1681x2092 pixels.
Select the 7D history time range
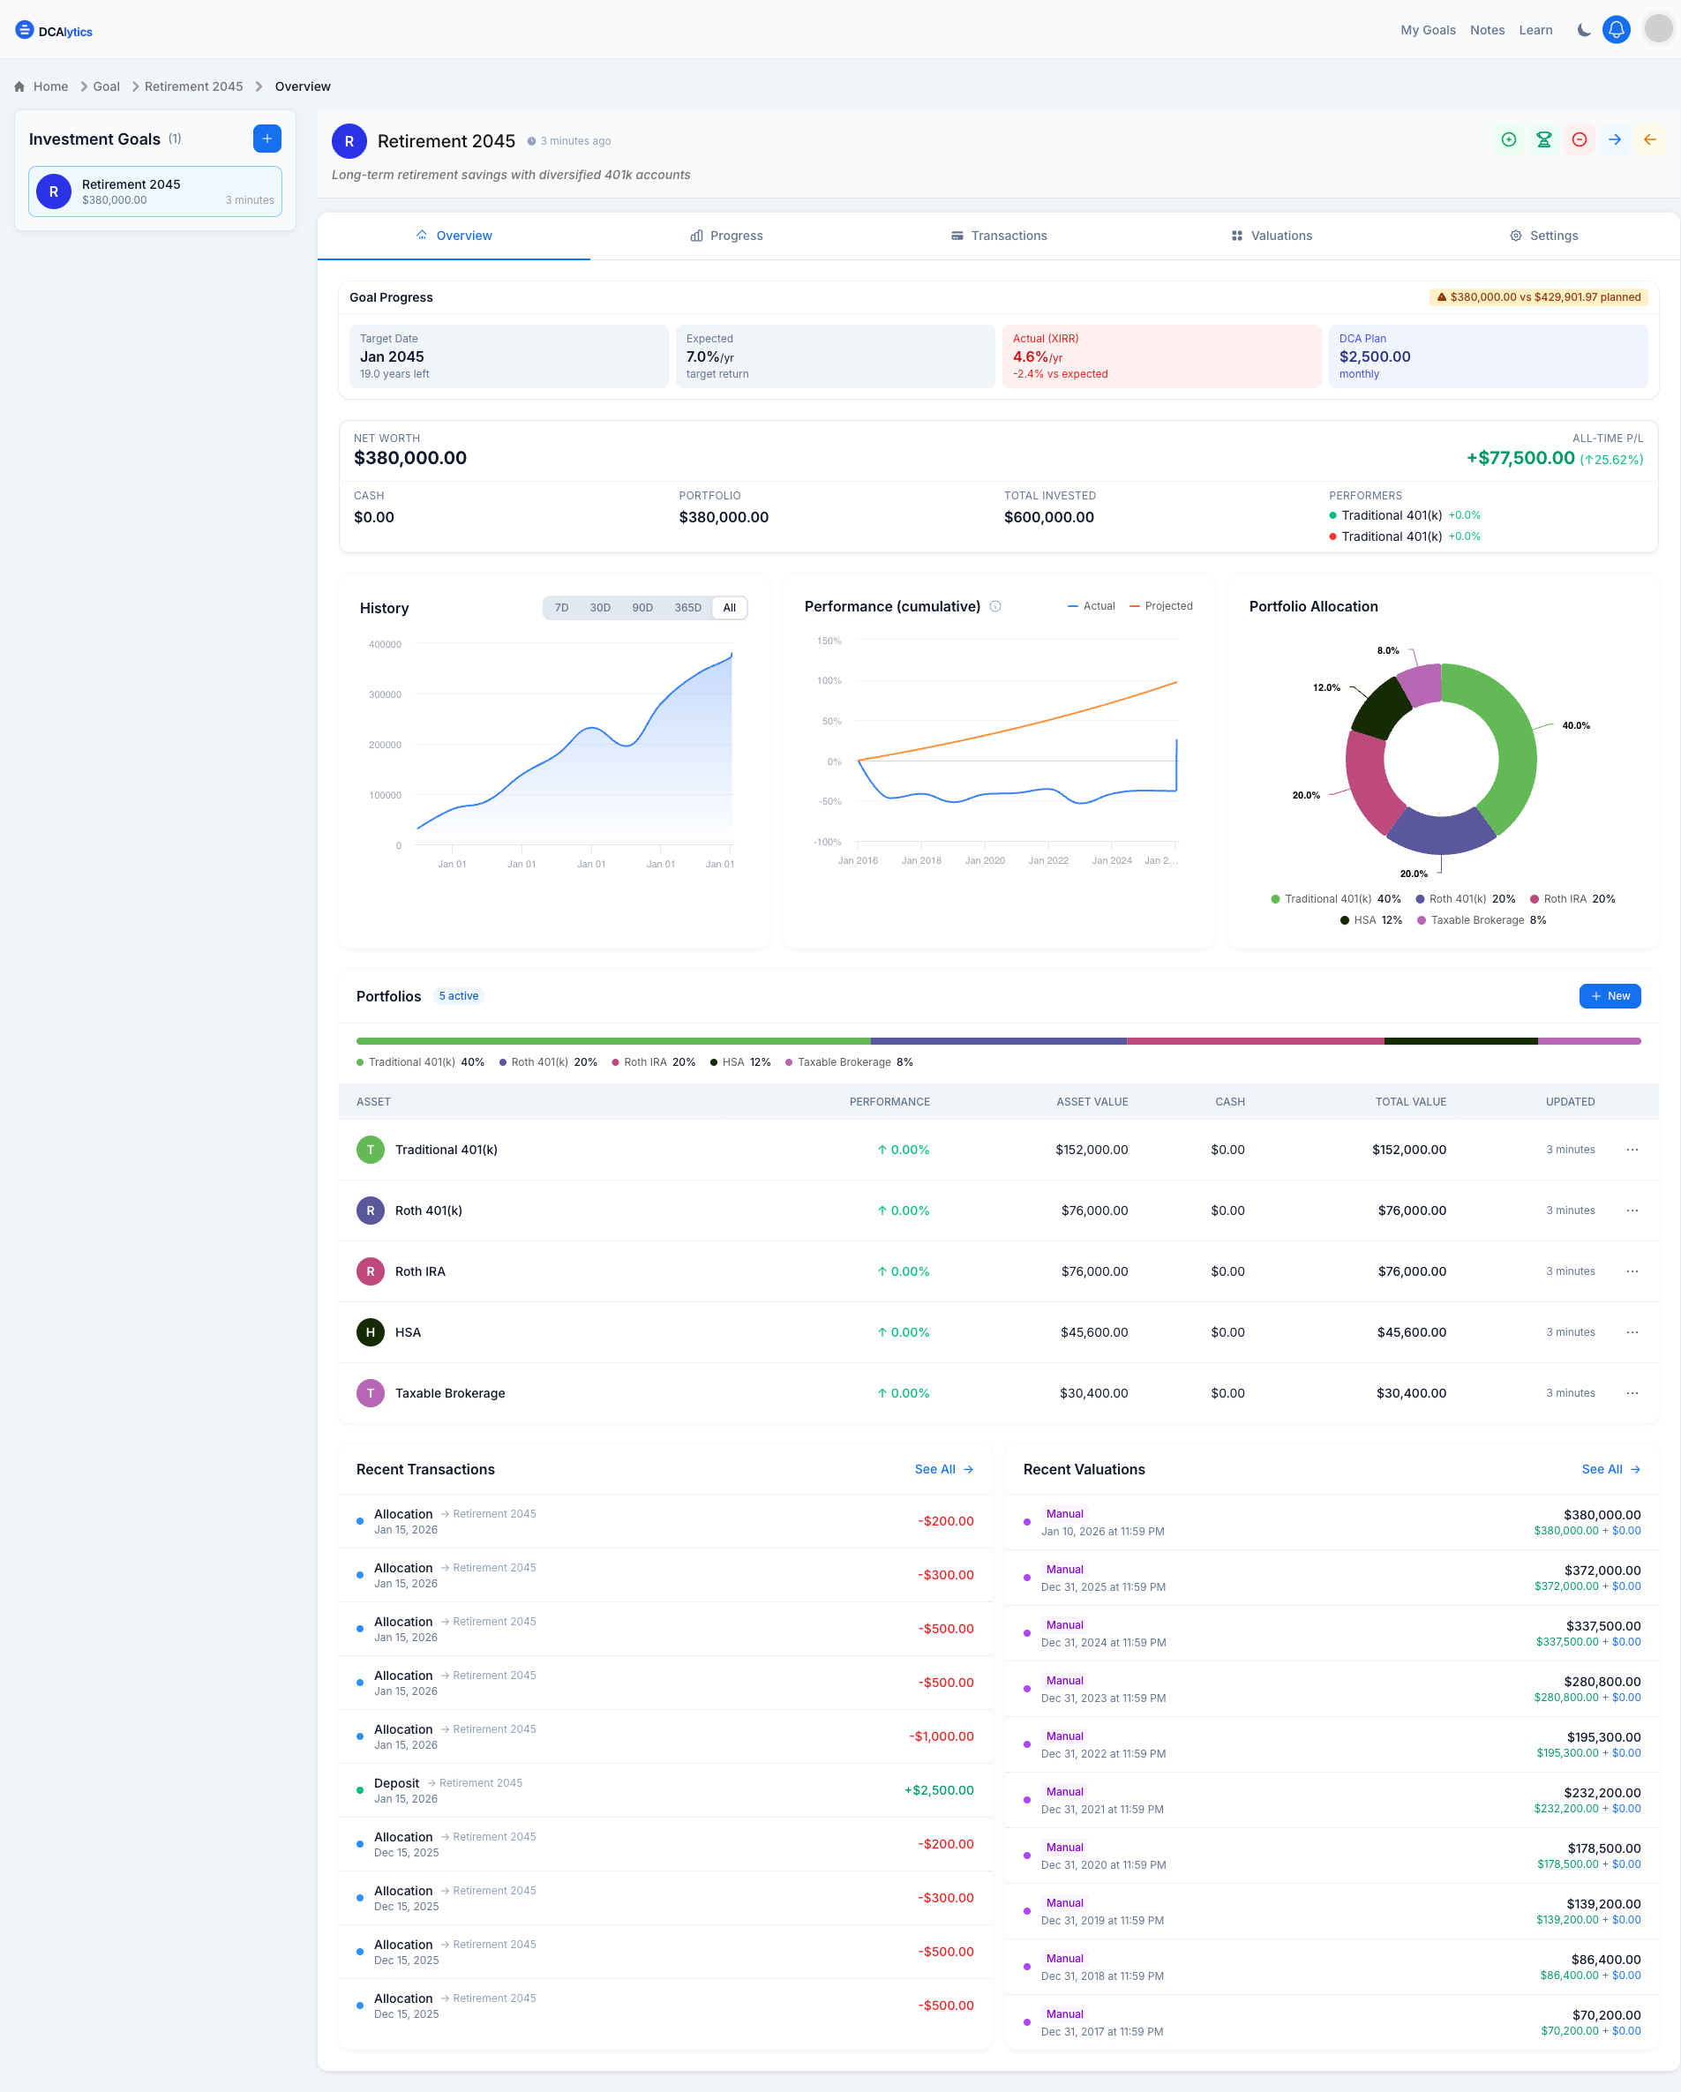561,607
